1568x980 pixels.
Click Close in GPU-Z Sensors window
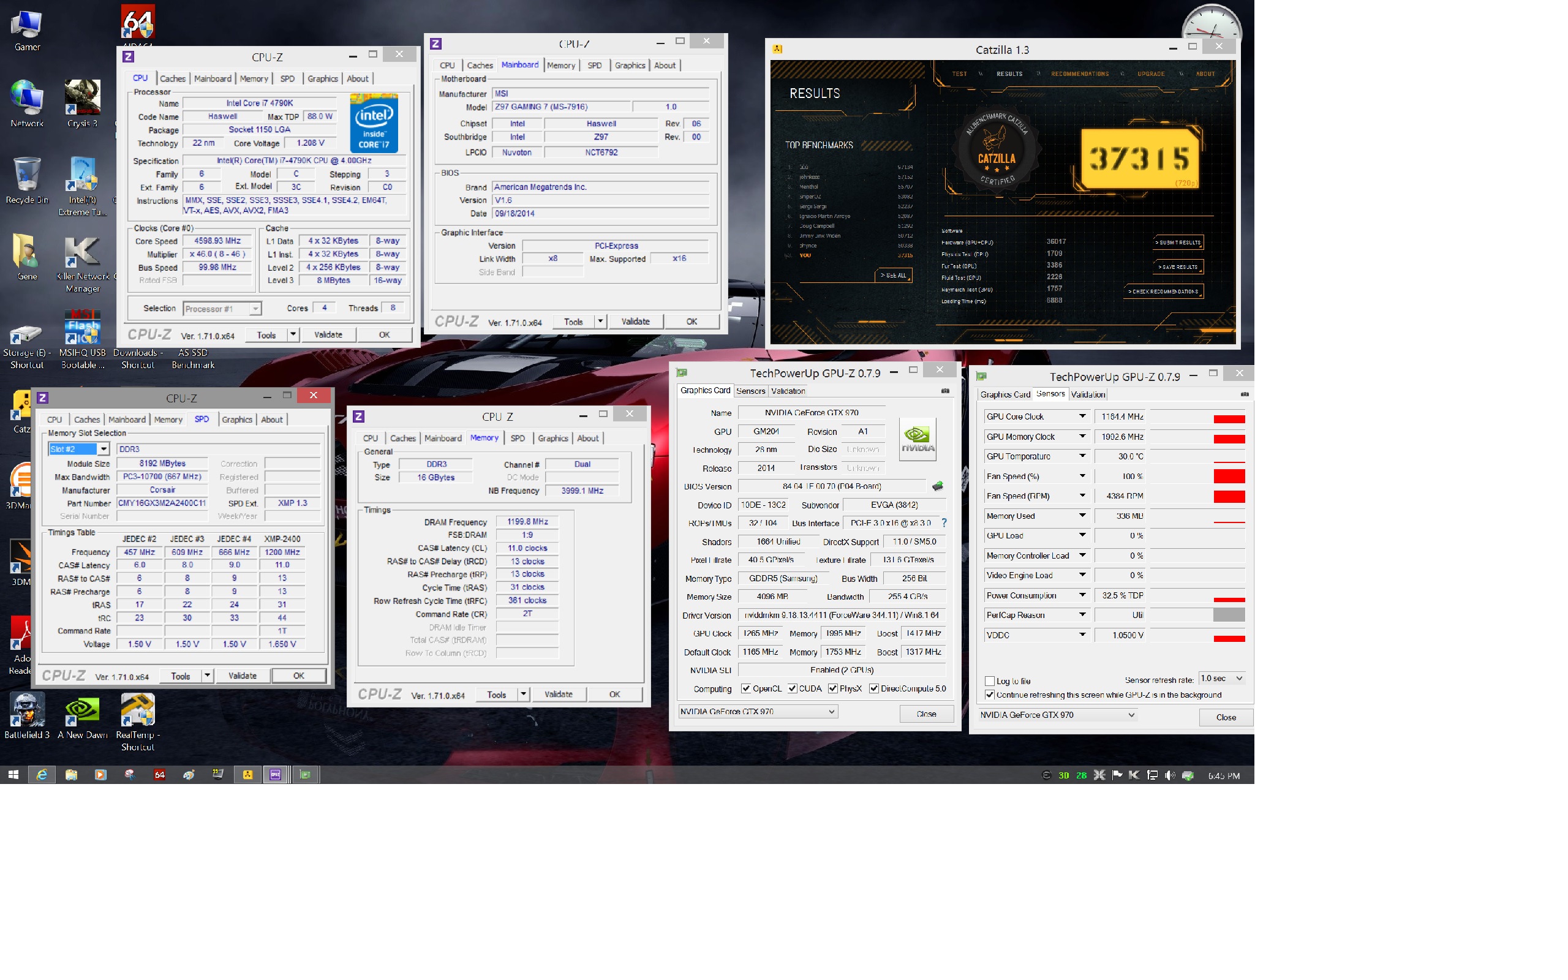point(1226,717)
